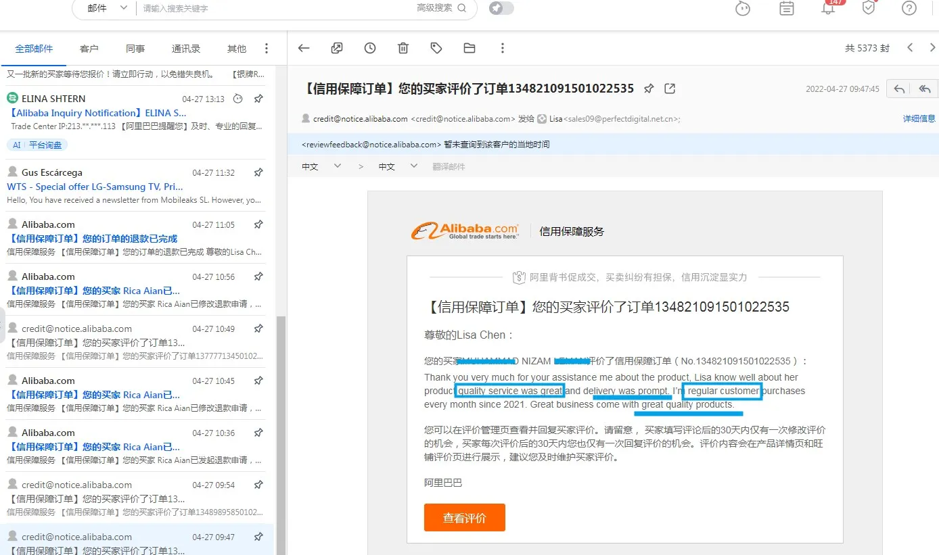Viewport: 939px width, 555px height.
Task: Open the notification bell icon
Action: pyautogui.click(x=828, y=8)
